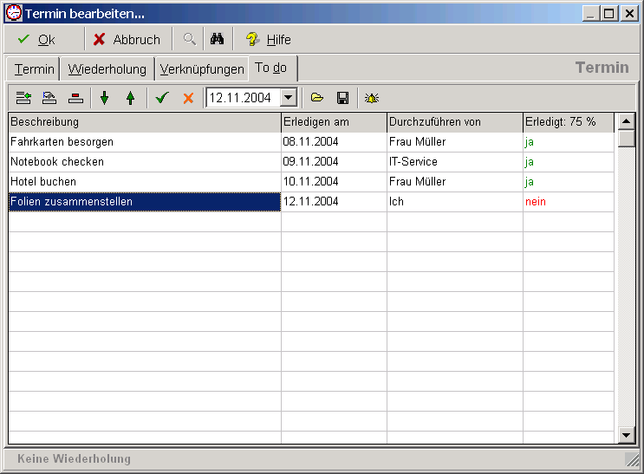The image size is (644, 474).
Task: Maximize the Termin bearbeiten window
Action: pos(609,14)
